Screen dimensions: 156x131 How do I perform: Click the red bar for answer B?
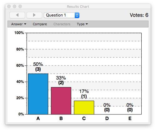61,101
